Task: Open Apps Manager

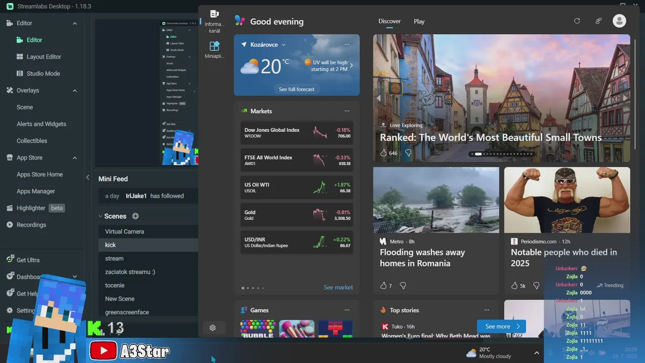Action: tap(36, 191)
